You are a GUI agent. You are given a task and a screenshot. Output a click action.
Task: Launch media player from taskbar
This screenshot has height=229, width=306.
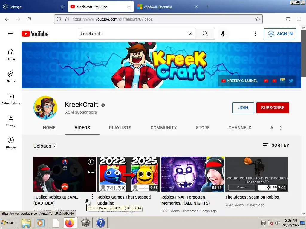point(41,223)
